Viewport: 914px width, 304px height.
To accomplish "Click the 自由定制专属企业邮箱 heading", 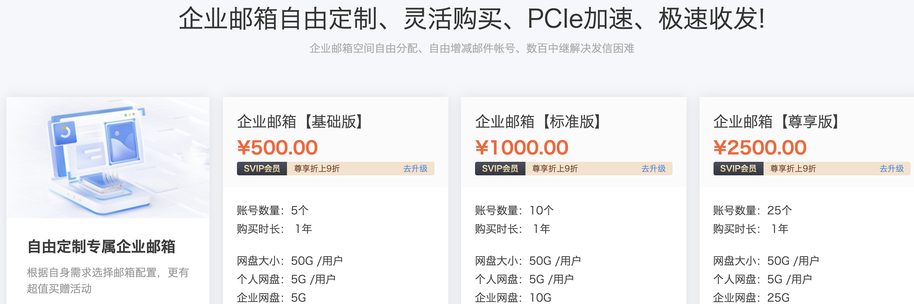I will coord(103,247).
